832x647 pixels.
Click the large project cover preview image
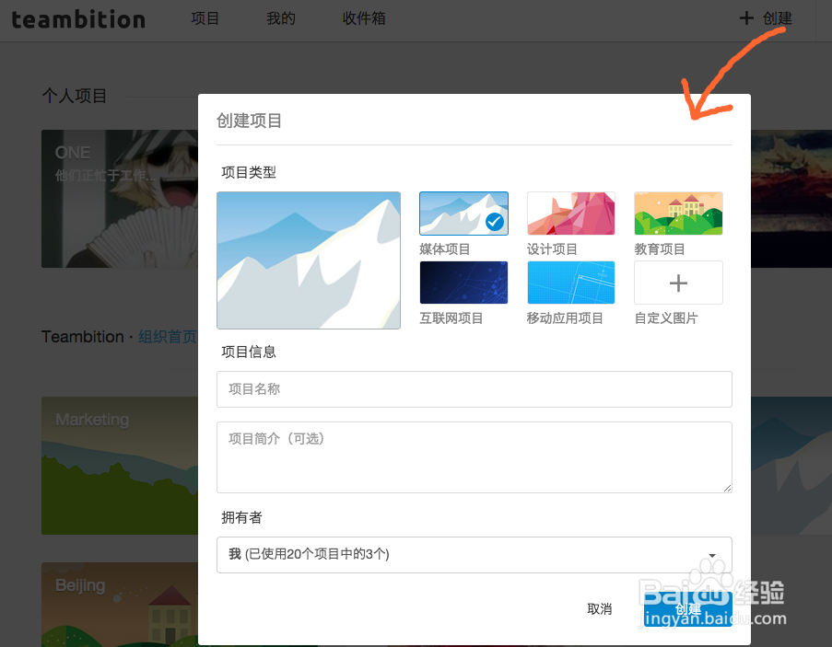click(309, 260)
